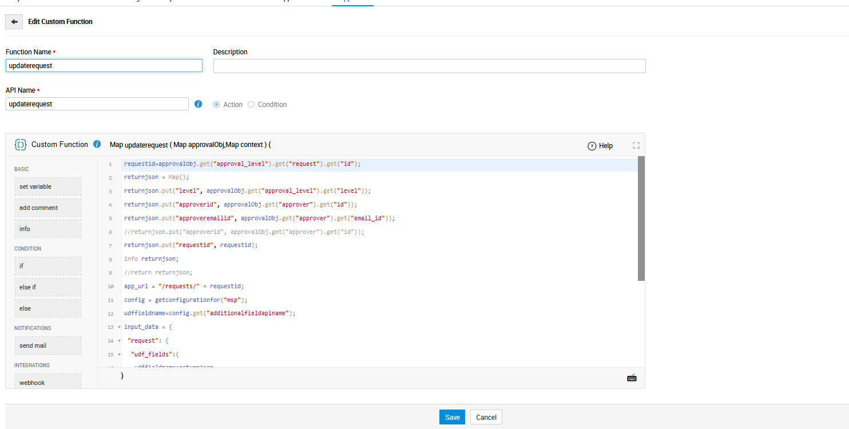Viewport: 849px width, 429px height.
Task: Select the Condition radio button
Action: (251, 105)
